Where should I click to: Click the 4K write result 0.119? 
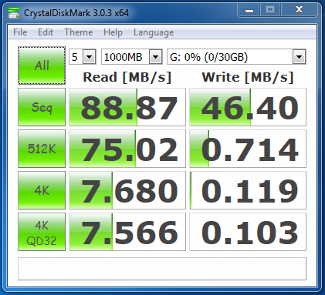(x=248, y=190)
